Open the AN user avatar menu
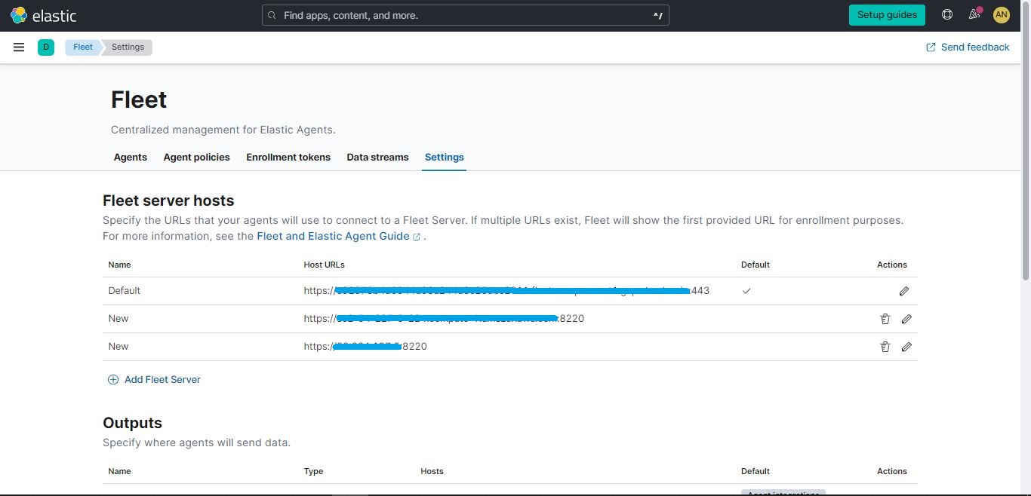1031x496 pixels. [1001, 14]
